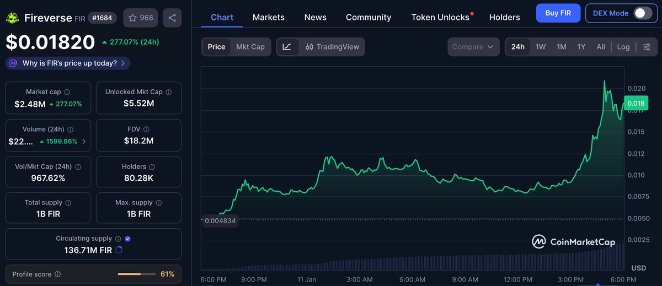Image resolution: width=662 pixels, height=286 pixels.
Task: Click the 0.018 current price label
Action: (636, 103)
